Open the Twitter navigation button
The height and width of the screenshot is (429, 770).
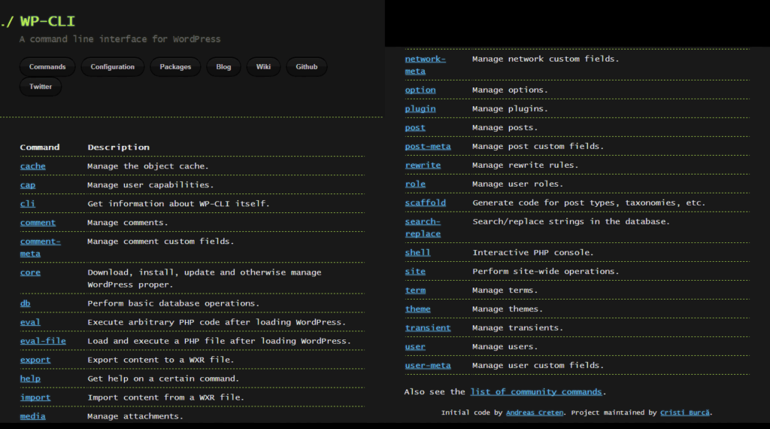(x=41, y=87)
